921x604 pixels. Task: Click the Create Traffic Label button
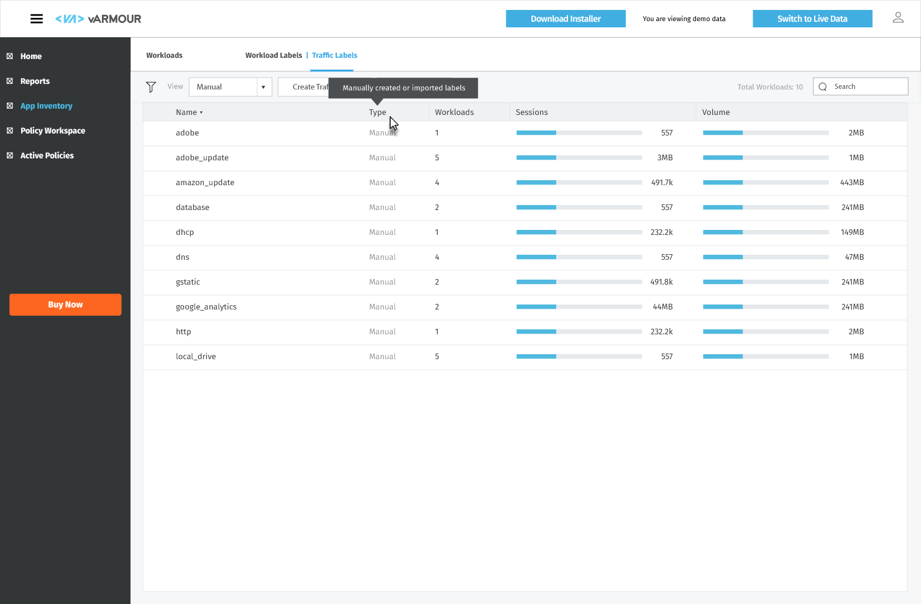coord(305,87)
